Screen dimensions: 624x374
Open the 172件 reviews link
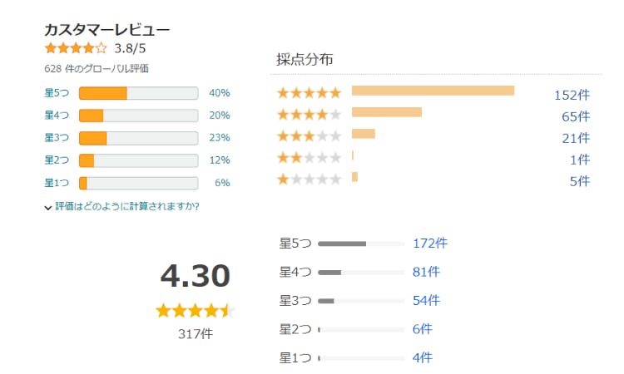click(429, 244)
